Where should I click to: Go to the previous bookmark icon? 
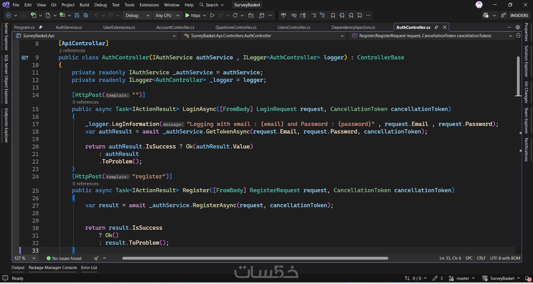342,15
